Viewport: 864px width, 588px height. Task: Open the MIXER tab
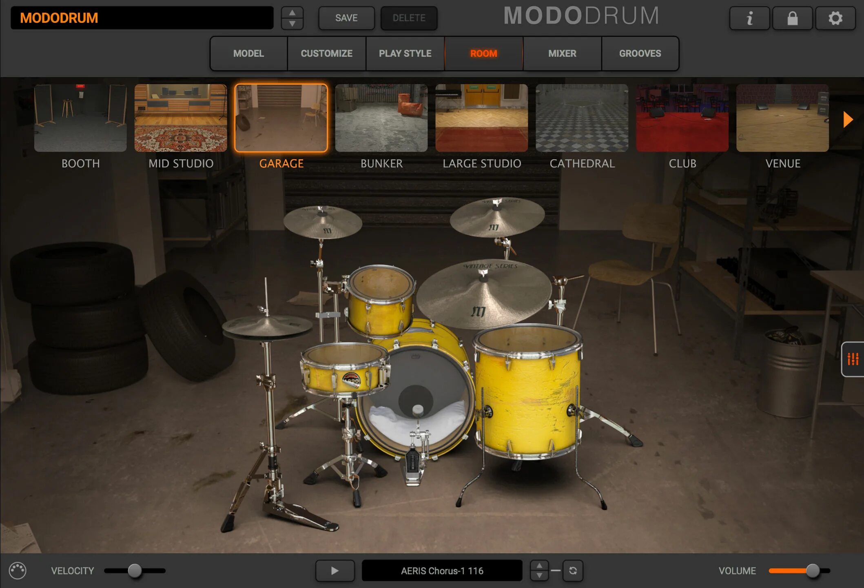pyautogui.click(x=562, y=53)
